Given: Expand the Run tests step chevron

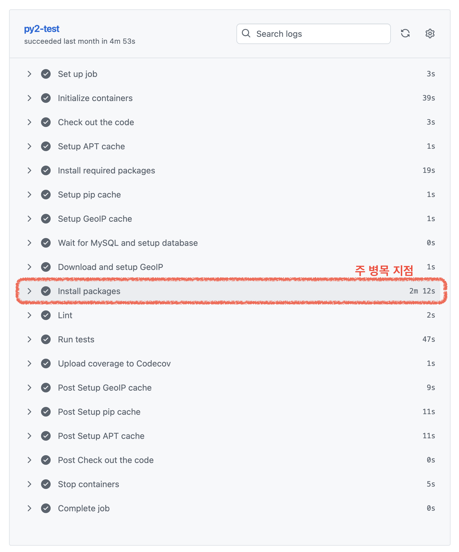Looking at the screenshot, I should (29, 339).
